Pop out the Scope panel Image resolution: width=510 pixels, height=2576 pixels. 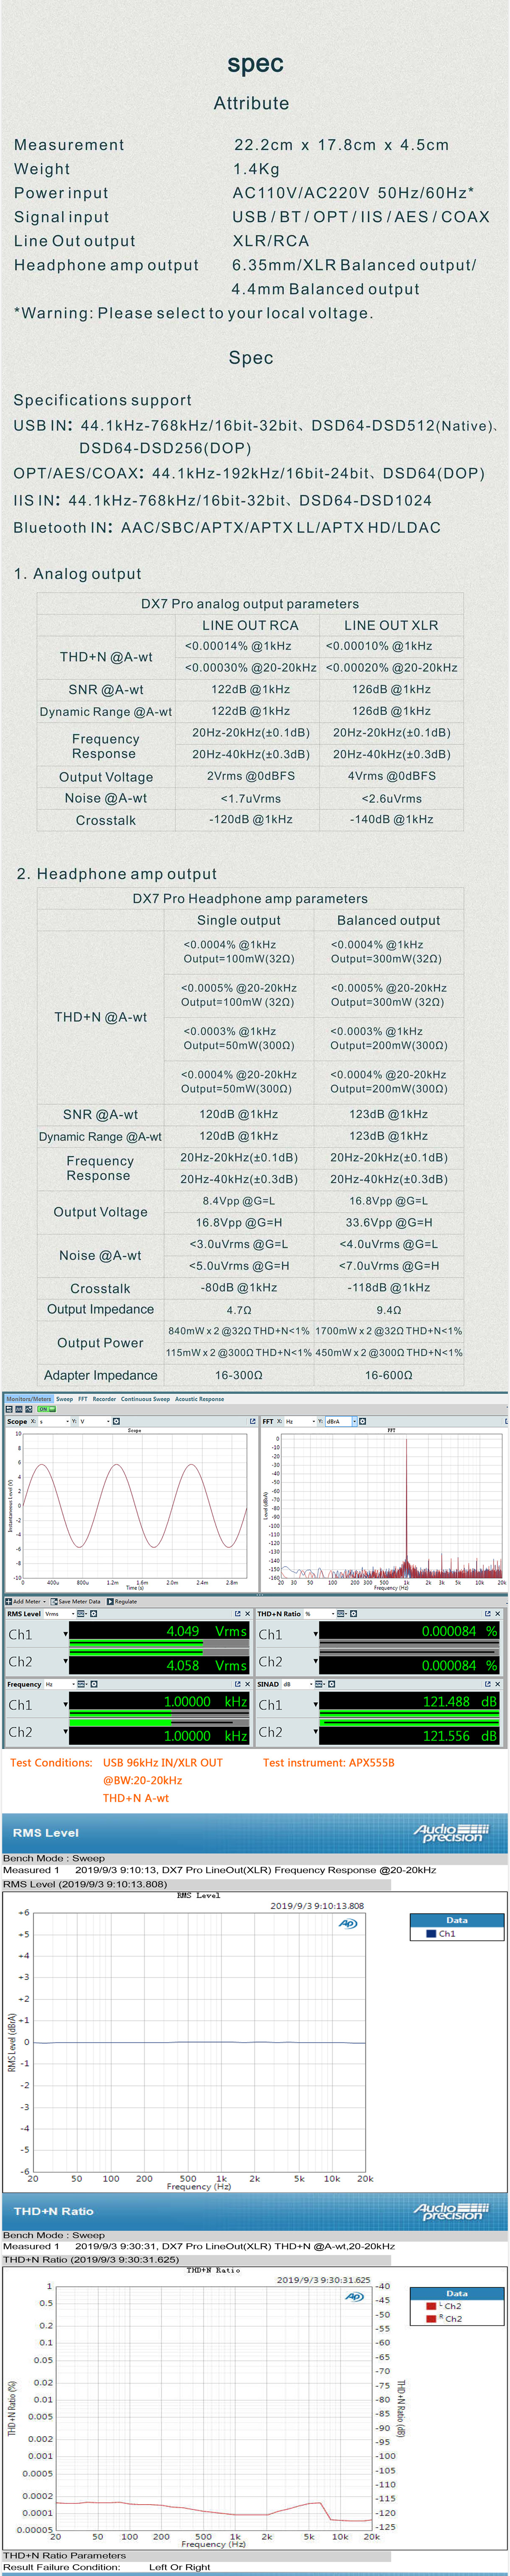click(252, 1421)
